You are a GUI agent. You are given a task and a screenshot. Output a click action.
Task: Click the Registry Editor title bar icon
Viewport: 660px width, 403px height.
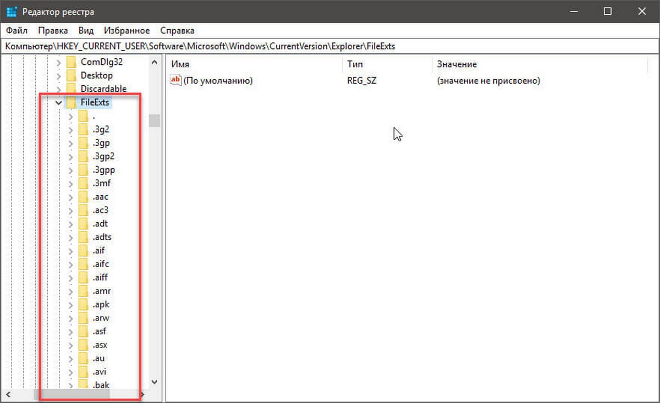(12, 11)
